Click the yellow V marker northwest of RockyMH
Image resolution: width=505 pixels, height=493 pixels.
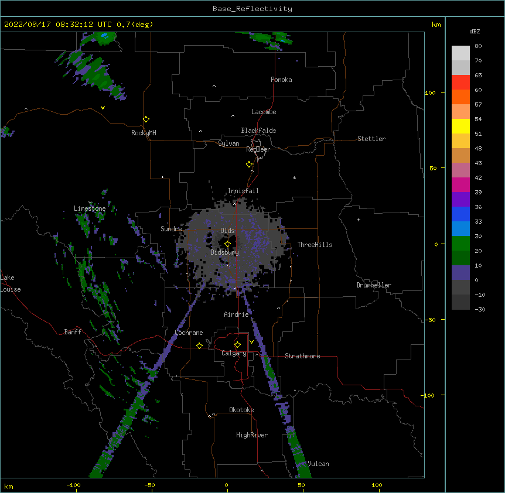(103, 108)
